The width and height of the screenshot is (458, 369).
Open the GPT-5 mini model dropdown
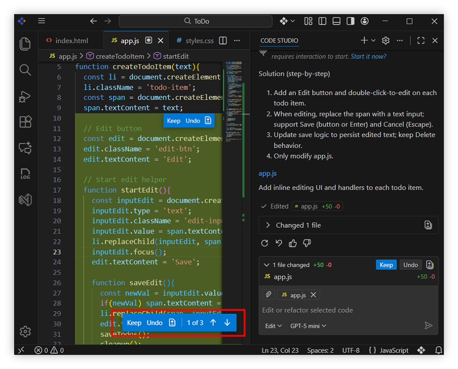pyautogui.click(x=308, y=326)
